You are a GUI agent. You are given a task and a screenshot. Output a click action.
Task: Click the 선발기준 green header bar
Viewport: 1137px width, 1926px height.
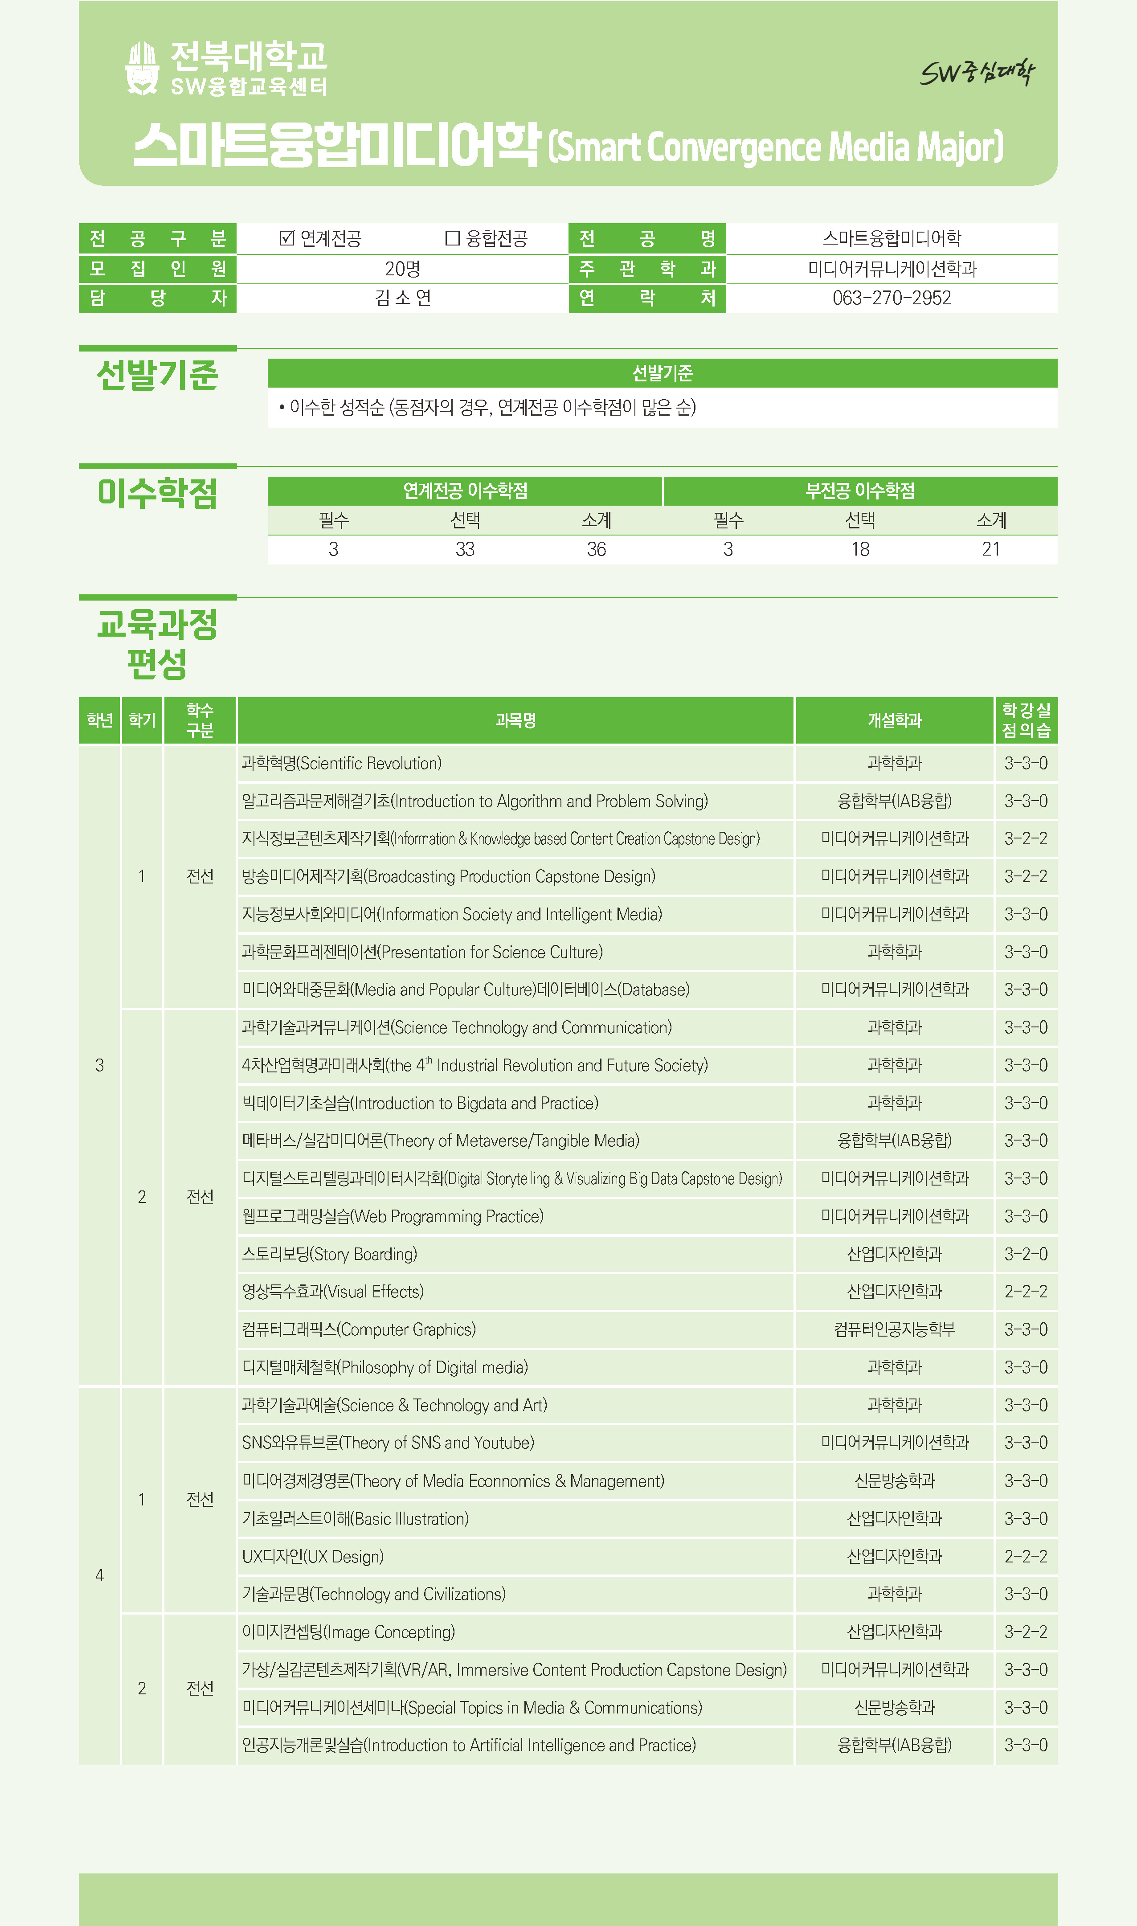click(x=662, y=373)
